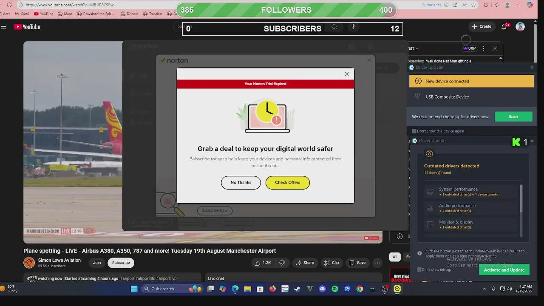Open File Explorer from taskbar
The height and width of the screenshot is (306, 544).
coord(247,289)
